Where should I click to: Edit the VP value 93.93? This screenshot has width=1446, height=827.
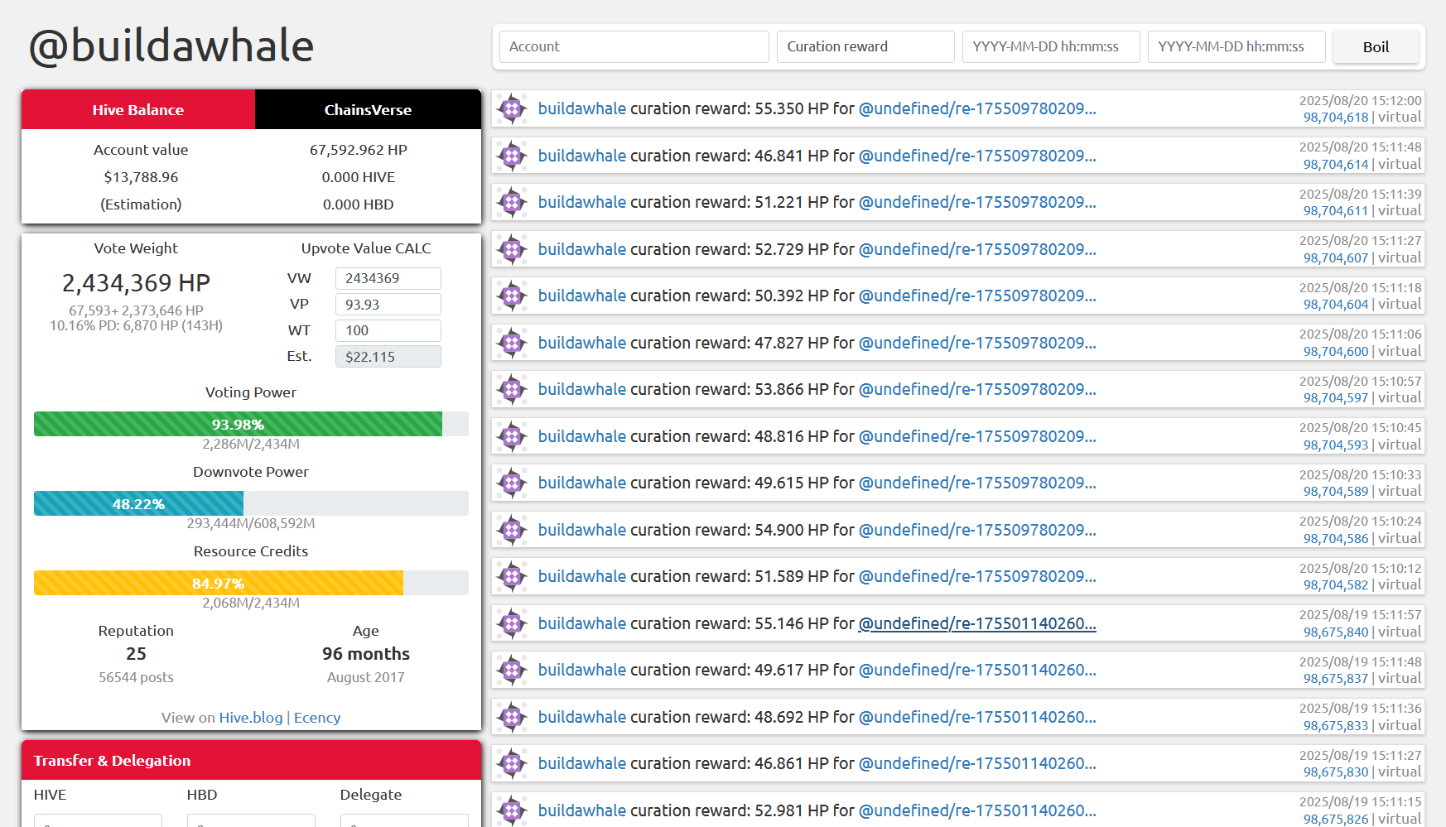point(388,305)
